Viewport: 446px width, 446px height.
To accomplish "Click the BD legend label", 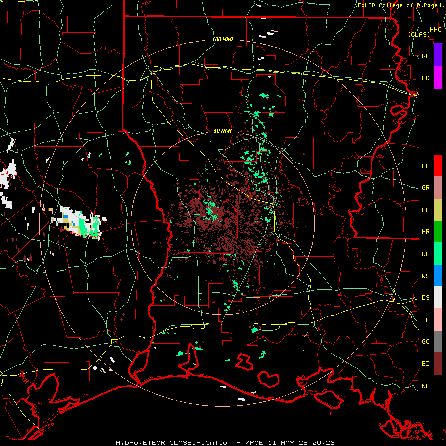I will tap(425, 210).
